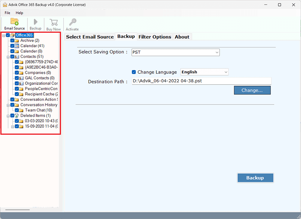
Task: Open the Select Saving Option PST dropdown
Action: [x=175, y=52]
